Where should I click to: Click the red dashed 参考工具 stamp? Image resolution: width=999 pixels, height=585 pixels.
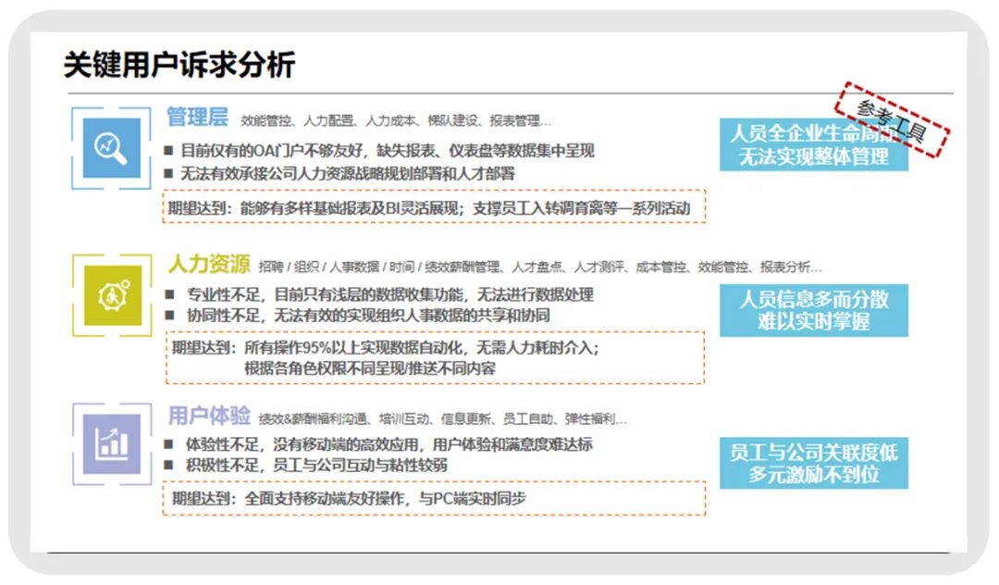(x=892, y=119)
